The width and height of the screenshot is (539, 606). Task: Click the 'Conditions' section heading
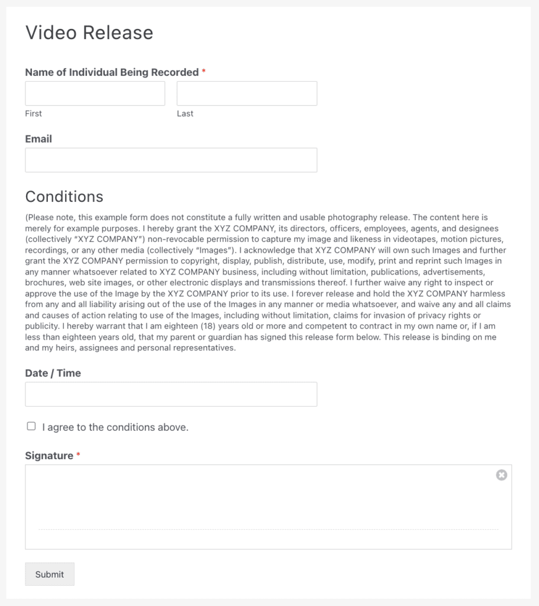coord(64,196)
